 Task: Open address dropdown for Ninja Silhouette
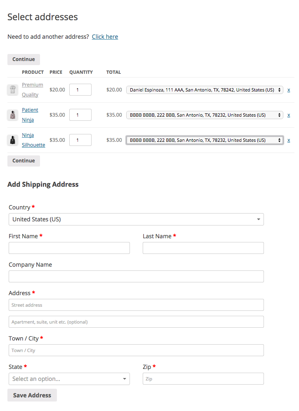pyautogui.click(x=205, y=140)
